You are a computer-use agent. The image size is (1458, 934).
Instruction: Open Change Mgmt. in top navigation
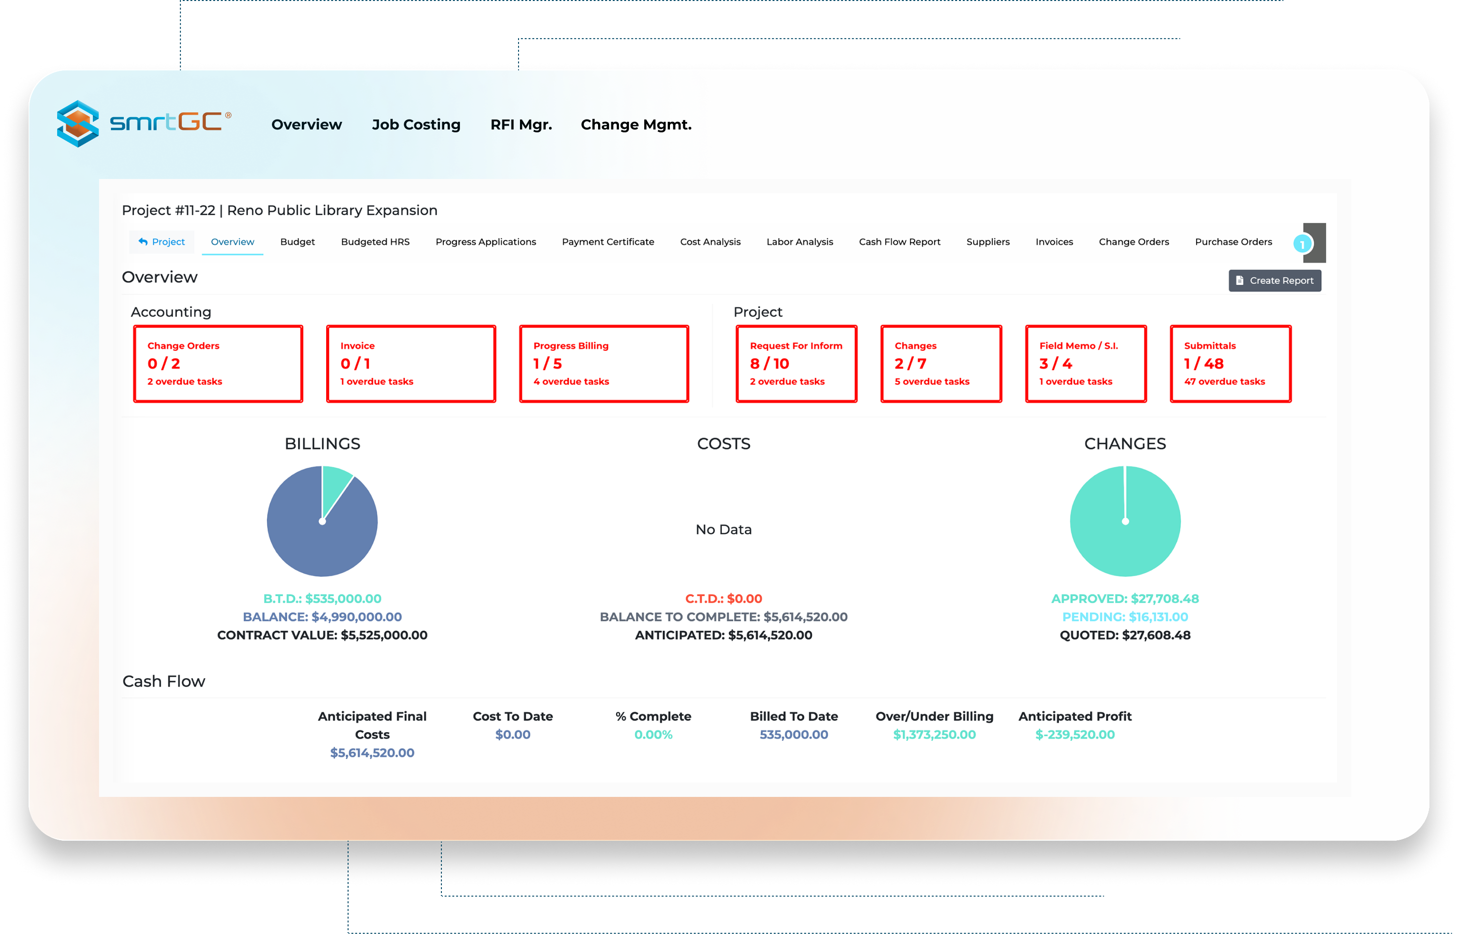coord(636,124)
